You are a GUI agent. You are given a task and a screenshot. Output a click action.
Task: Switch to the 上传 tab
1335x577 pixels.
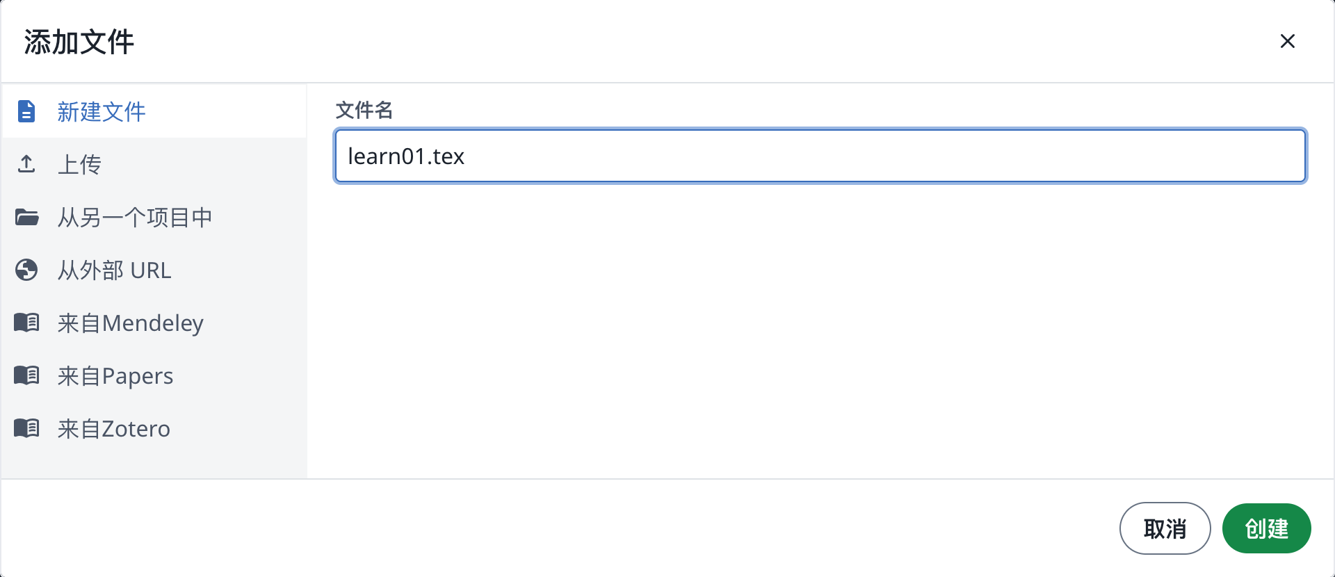click(154, 164)
